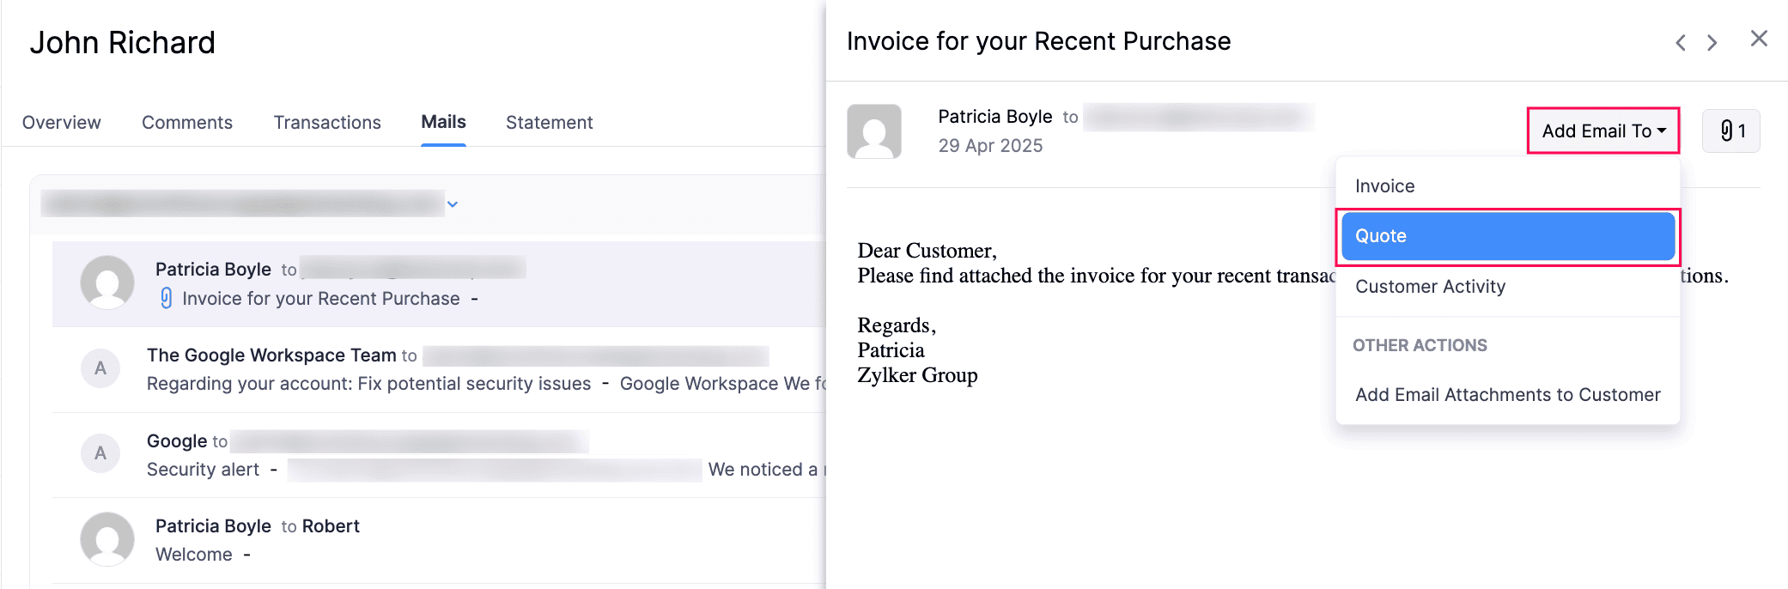This screenshot has width=1788, height=589.
Task: Click avatar on the Welcome email
Action: coord(107,539)
